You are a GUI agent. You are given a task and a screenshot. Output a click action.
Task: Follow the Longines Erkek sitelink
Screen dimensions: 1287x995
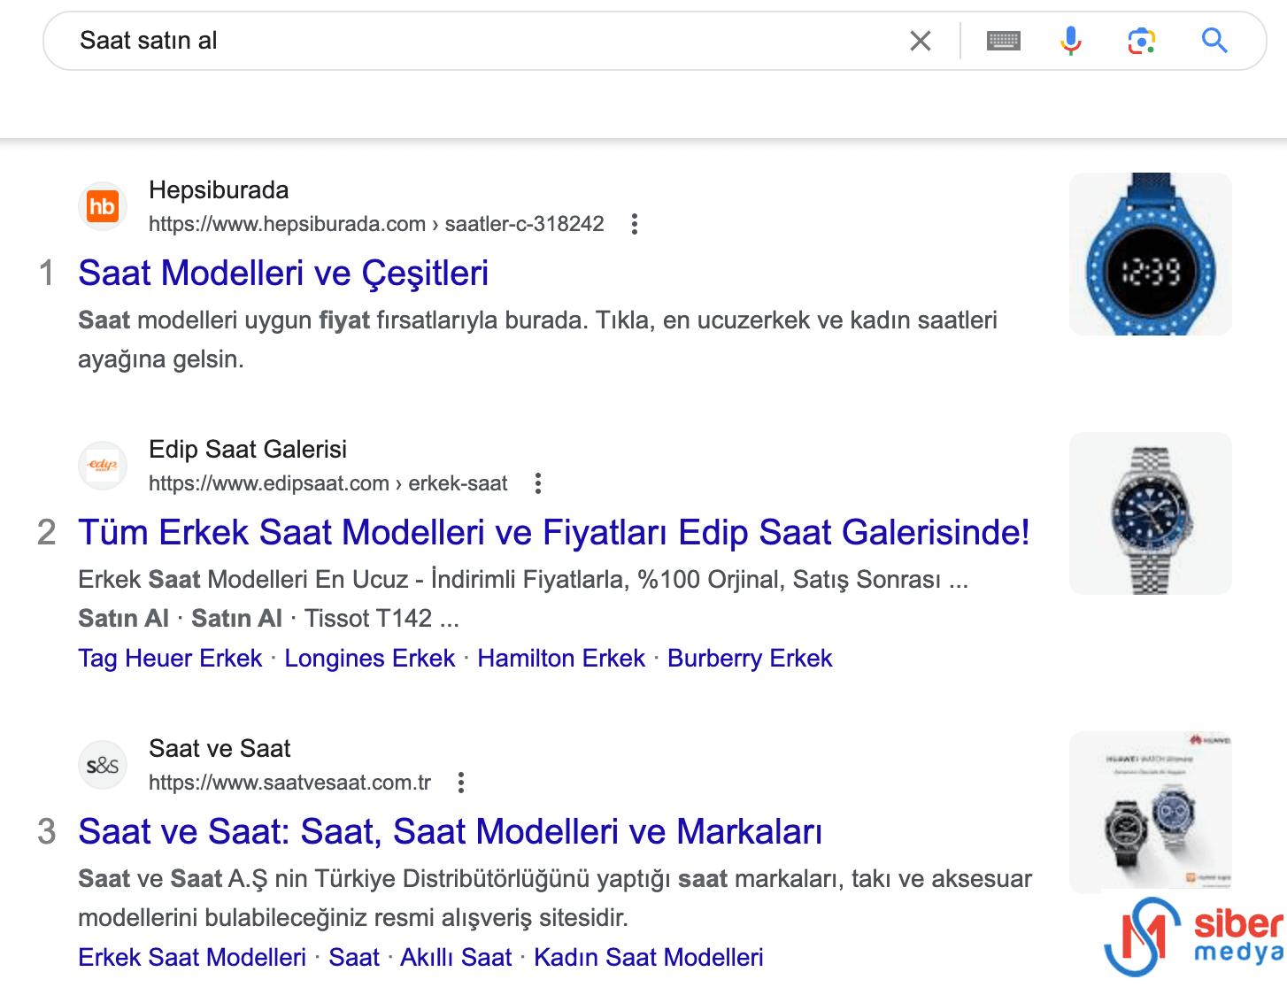370,659
